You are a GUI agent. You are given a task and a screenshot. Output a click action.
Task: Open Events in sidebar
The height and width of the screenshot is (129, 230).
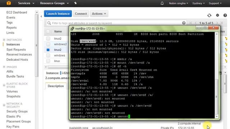click(11, 18)
